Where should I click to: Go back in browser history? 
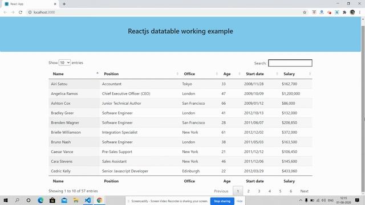click(x=5, y=13)
